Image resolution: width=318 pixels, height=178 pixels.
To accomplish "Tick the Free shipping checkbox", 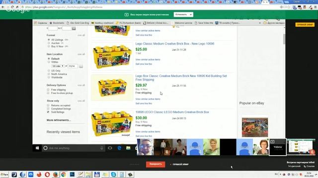I will [x=48, y=89].
